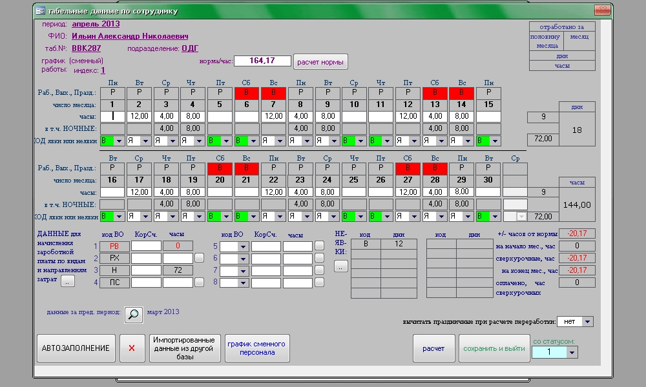
Task: Click the расчет button
Action: coord(433,348)
